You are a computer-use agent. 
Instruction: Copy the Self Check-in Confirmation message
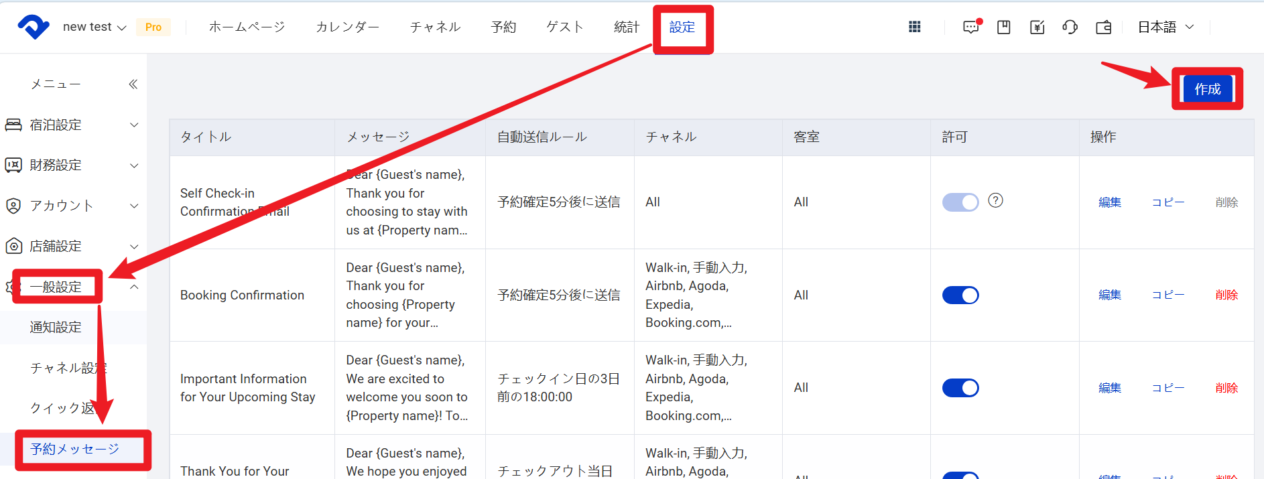pyautogui.click(x=1168, y=202)
